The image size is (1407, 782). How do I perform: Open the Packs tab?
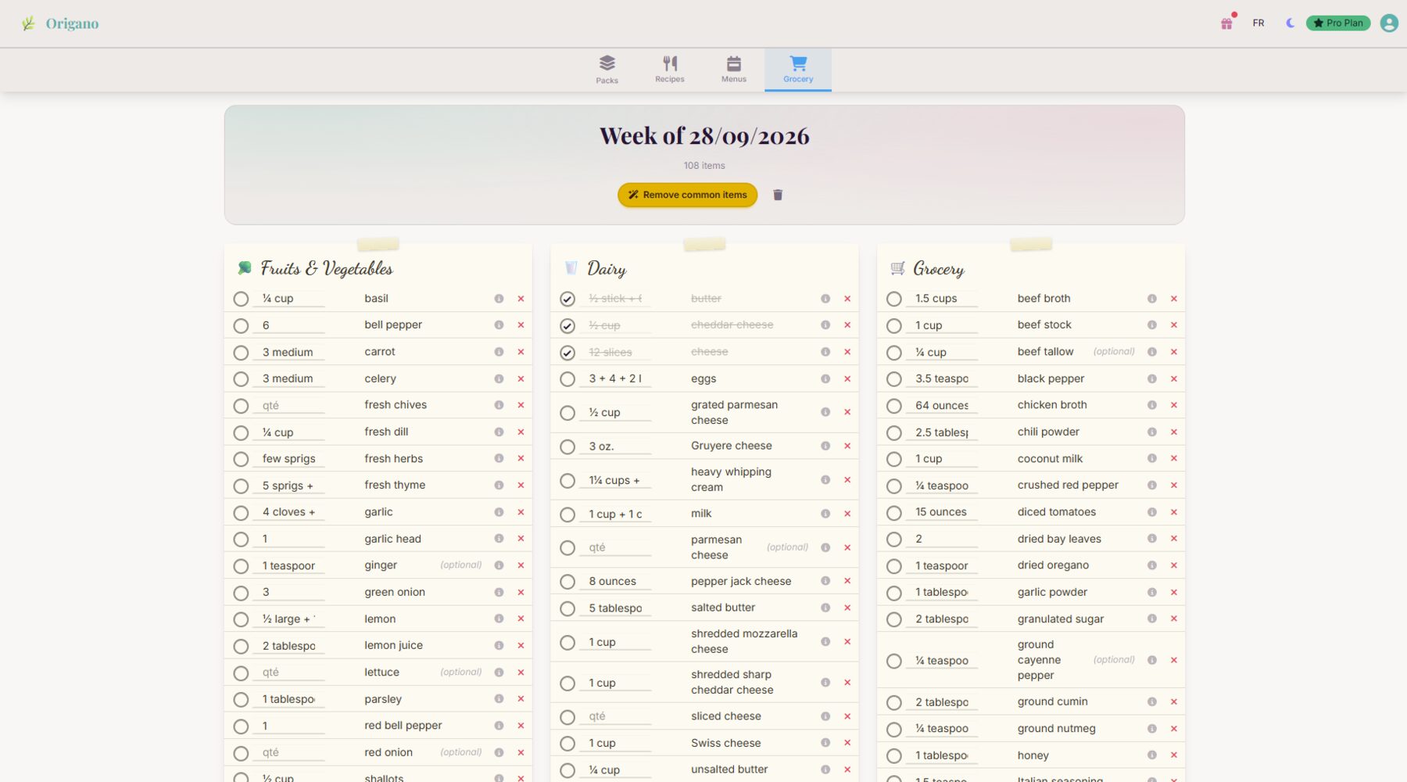[607, 70]
